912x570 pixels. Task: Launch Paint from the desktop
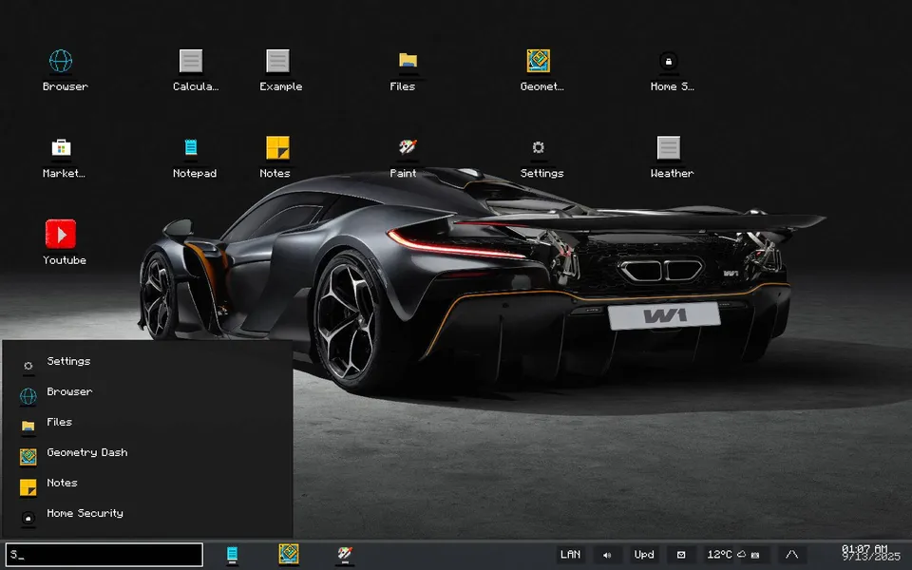(x=408, y=148)
